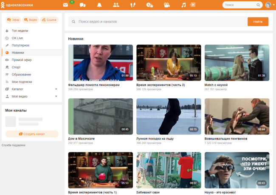
Task: Open the Время экспериментов (часть 1) thumbnail
Action: [x=101, y=170]
